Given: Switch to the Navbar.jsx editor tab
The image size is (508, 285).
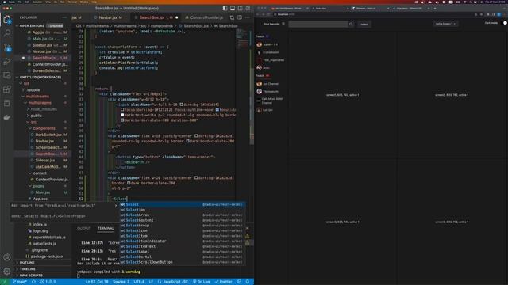Looking at the screenshot, I should point(108,17).
